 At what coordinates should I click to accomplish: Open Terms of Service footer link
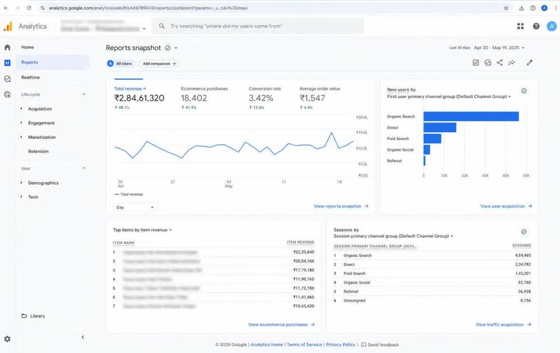click(x=304, y=345)
